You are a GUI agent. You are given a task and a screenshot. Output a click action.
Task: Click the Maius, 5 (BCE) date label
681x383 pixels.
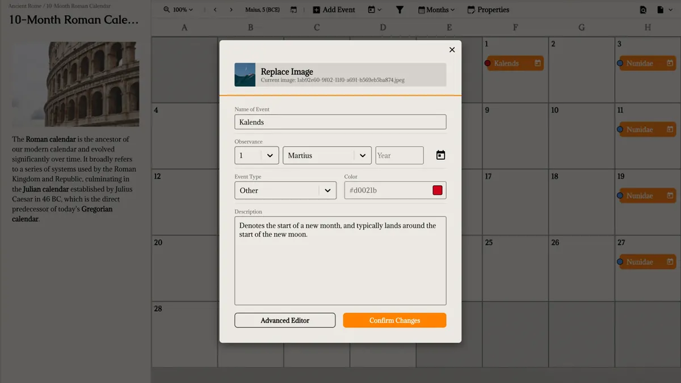pos(262,10)
